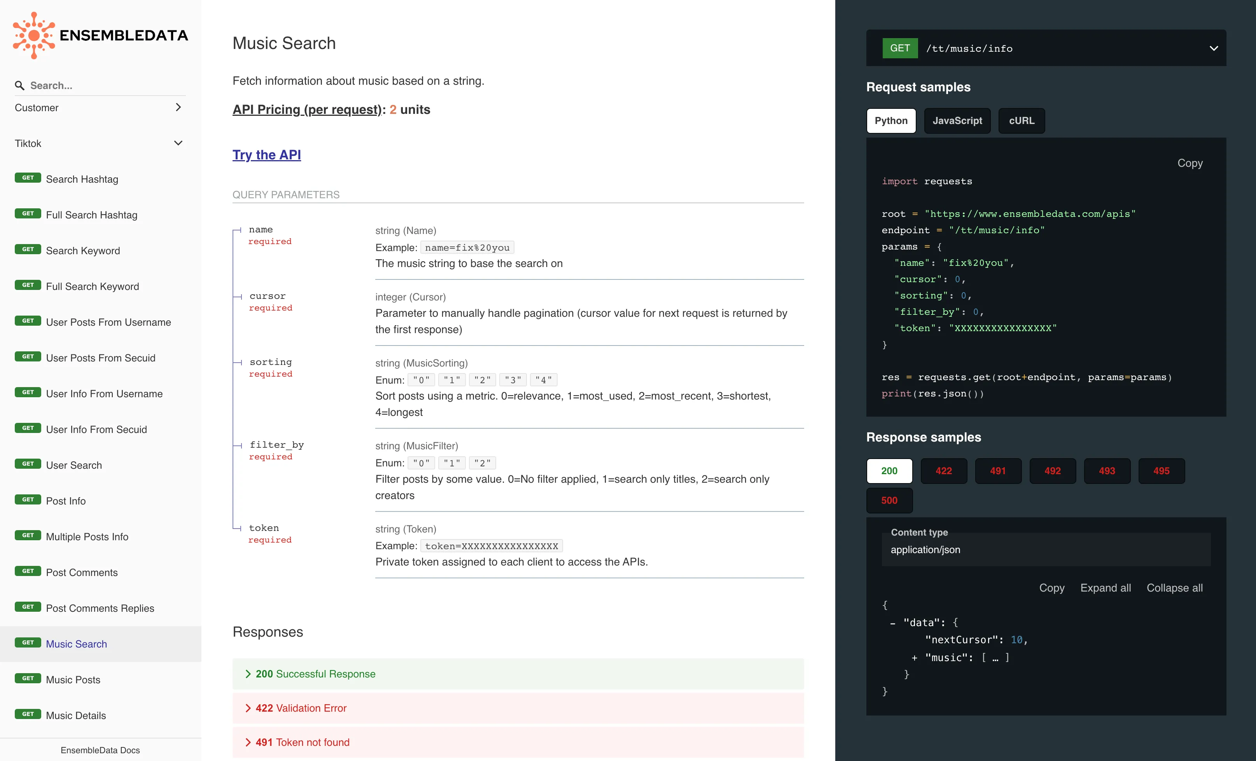The image size is (1256, 761).
Task: Expand the 491 Token not found row
Action: [x=518, y=742]
